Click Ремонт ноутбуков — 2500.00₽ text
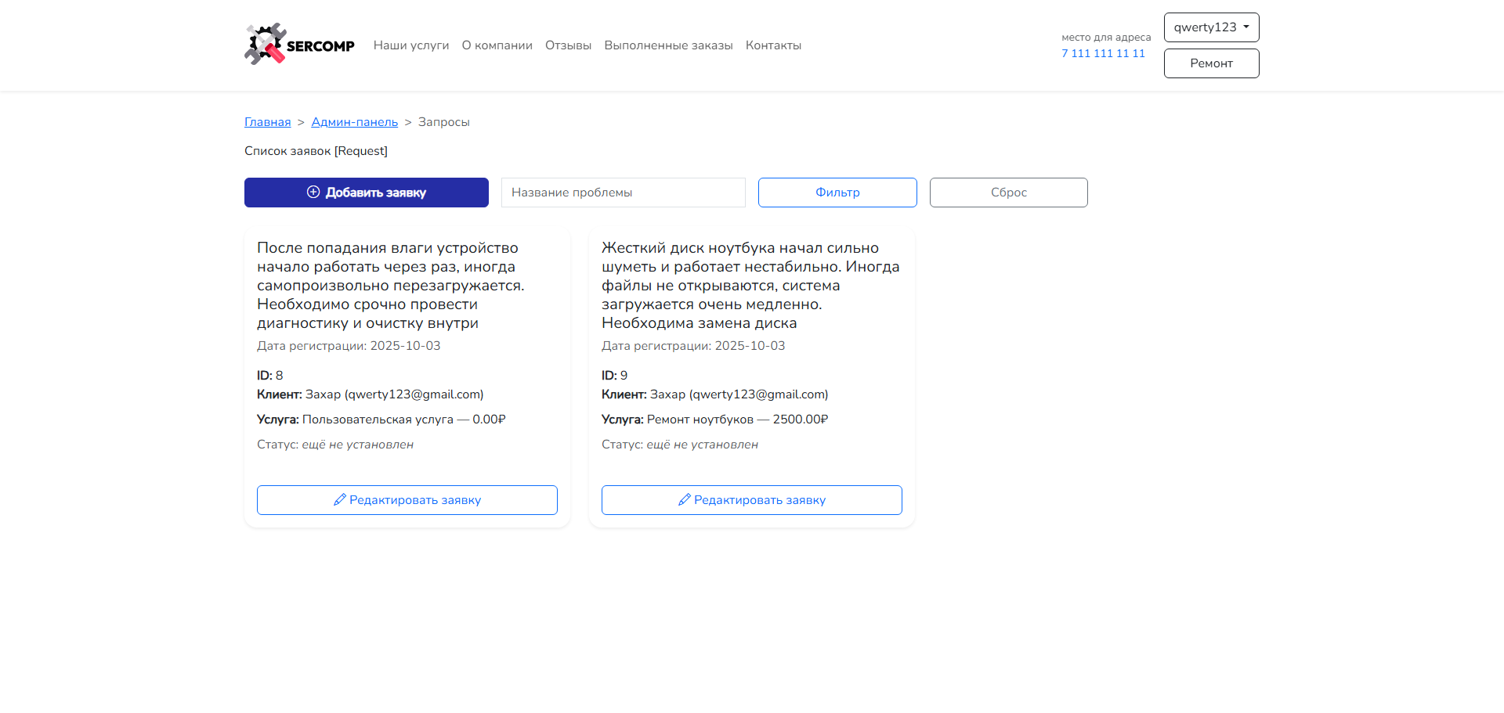This screenshot has height=713, width=1504. (x=737, y=420)
